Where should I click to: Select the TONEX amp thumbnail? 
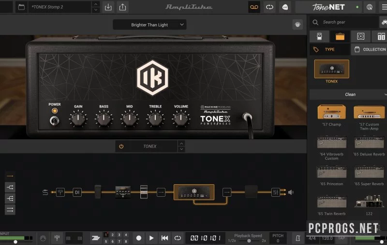pos(332,69)
